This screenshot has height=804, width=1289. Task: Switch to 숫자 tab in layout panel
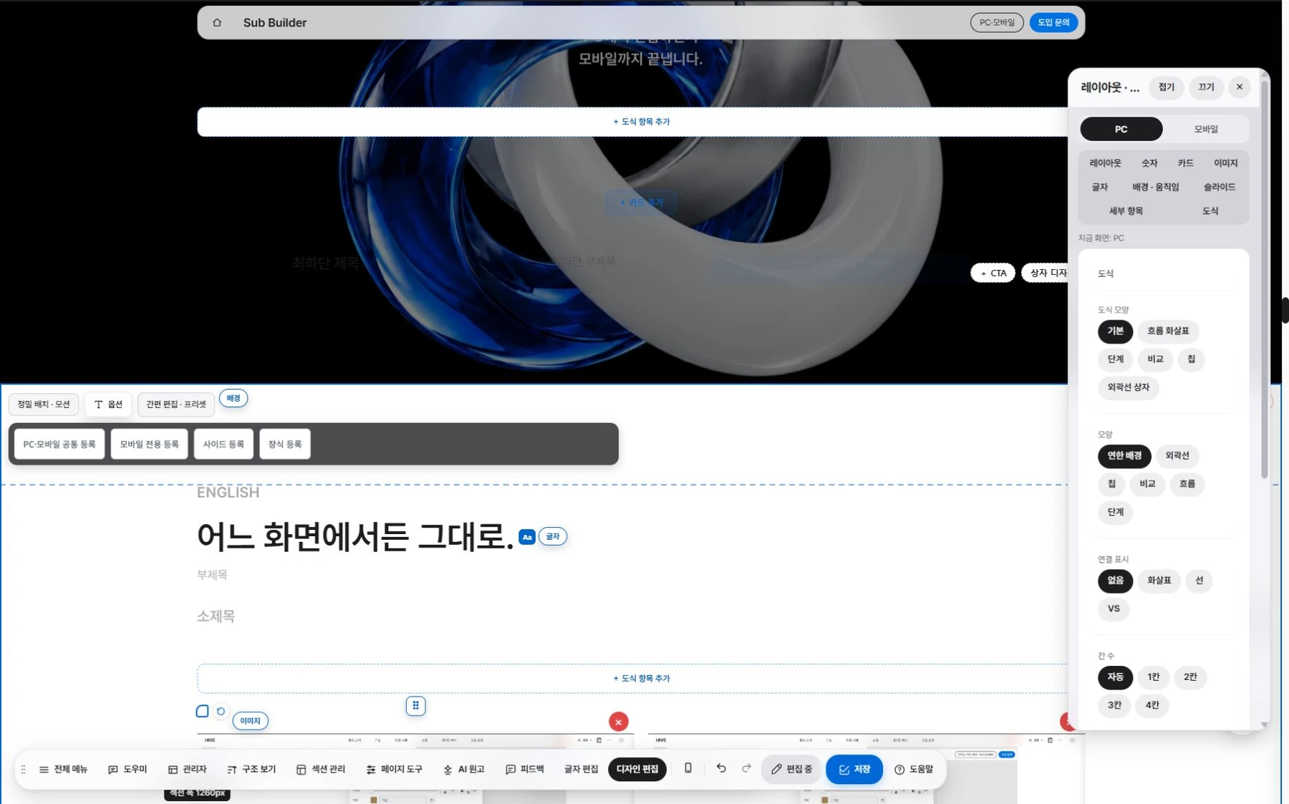1149,163
